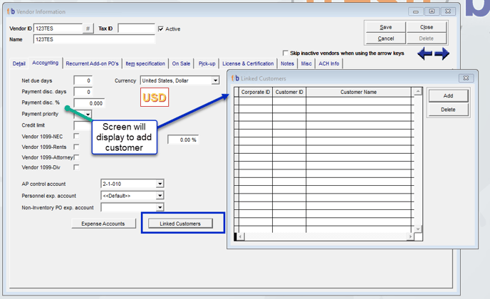Click the Expense Accounts button
Screen dimensions: 490x299
coord(103,224)
